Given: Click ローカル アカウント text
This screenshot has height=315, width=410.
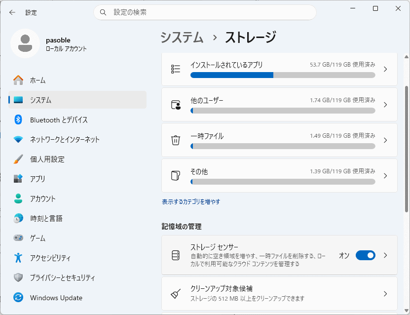Looking at the screenshot, I should pos(66,49).
